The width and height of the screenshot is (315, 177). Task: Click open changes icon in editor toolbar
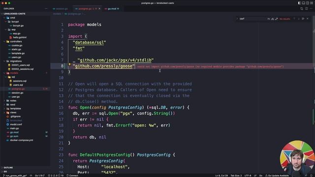point(302,9)
